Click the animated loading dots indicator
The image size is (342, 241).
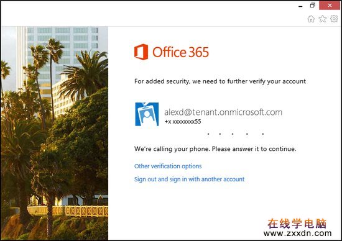(x=236, y=134)
